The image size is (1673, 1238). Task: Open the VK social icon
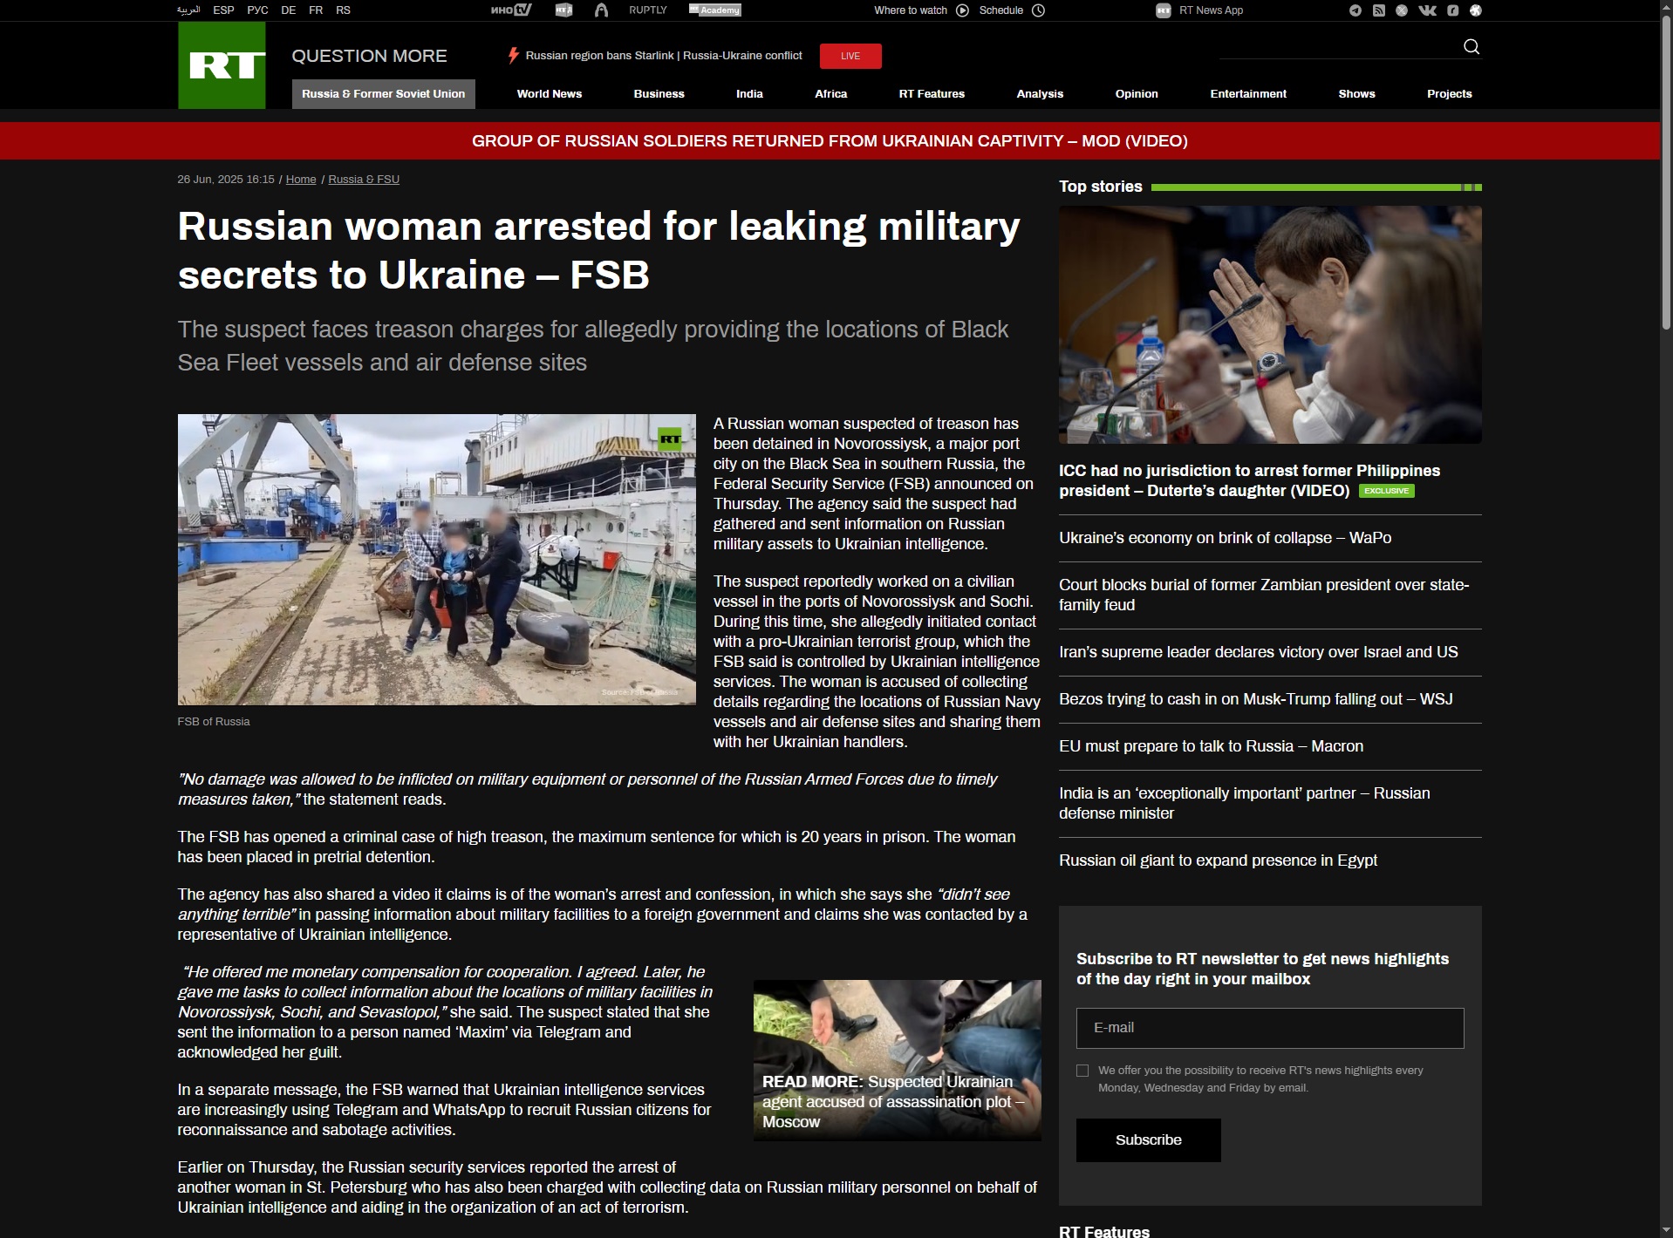[1428, 10]
